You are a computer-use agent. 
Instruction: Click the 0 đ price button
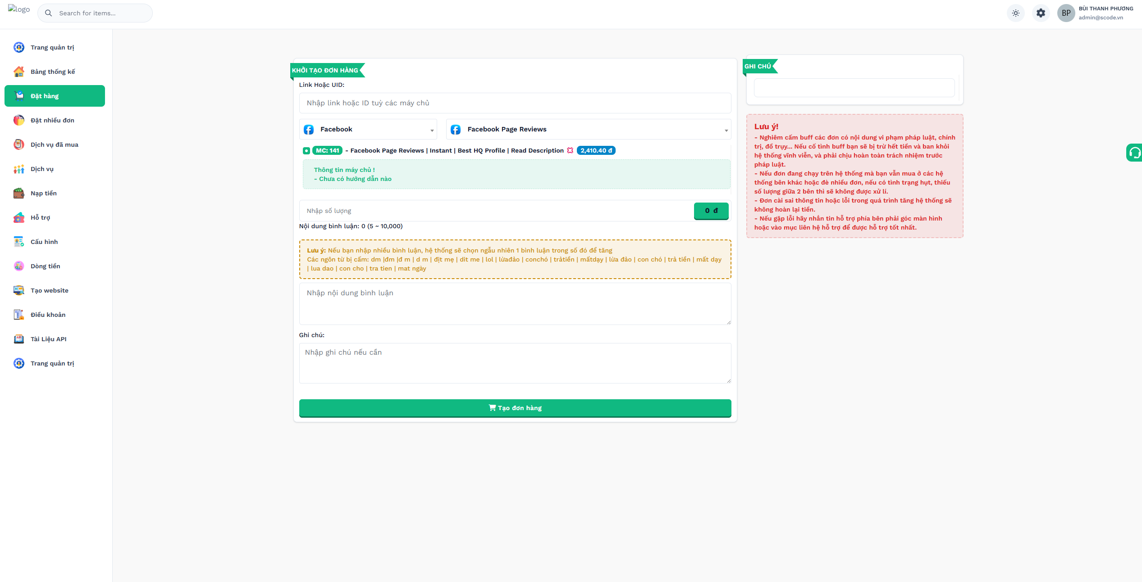711,211
